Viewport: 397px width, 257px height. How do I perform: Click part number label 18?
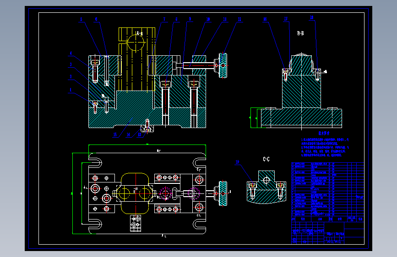click(311, 17)
